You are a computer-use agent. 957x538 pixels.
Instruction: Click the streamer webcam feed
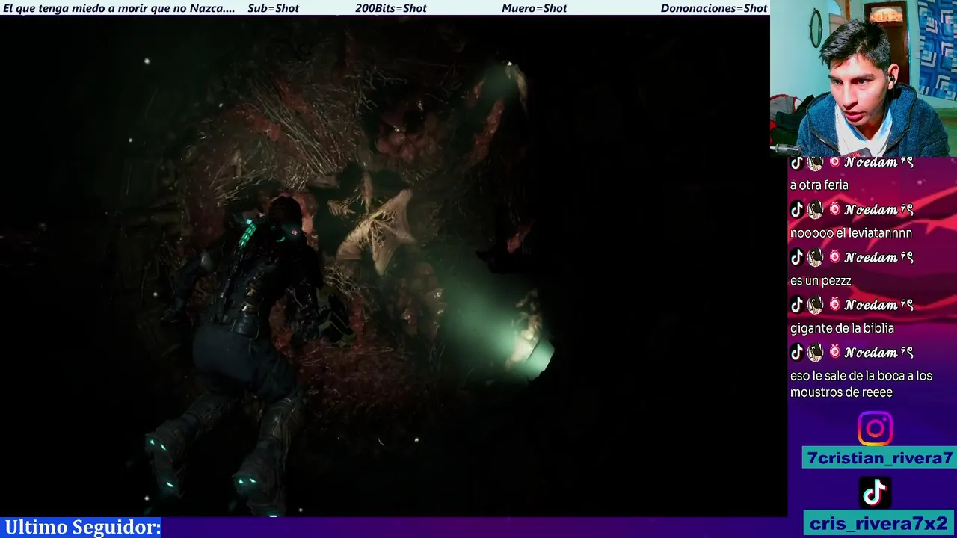point(864,78)
